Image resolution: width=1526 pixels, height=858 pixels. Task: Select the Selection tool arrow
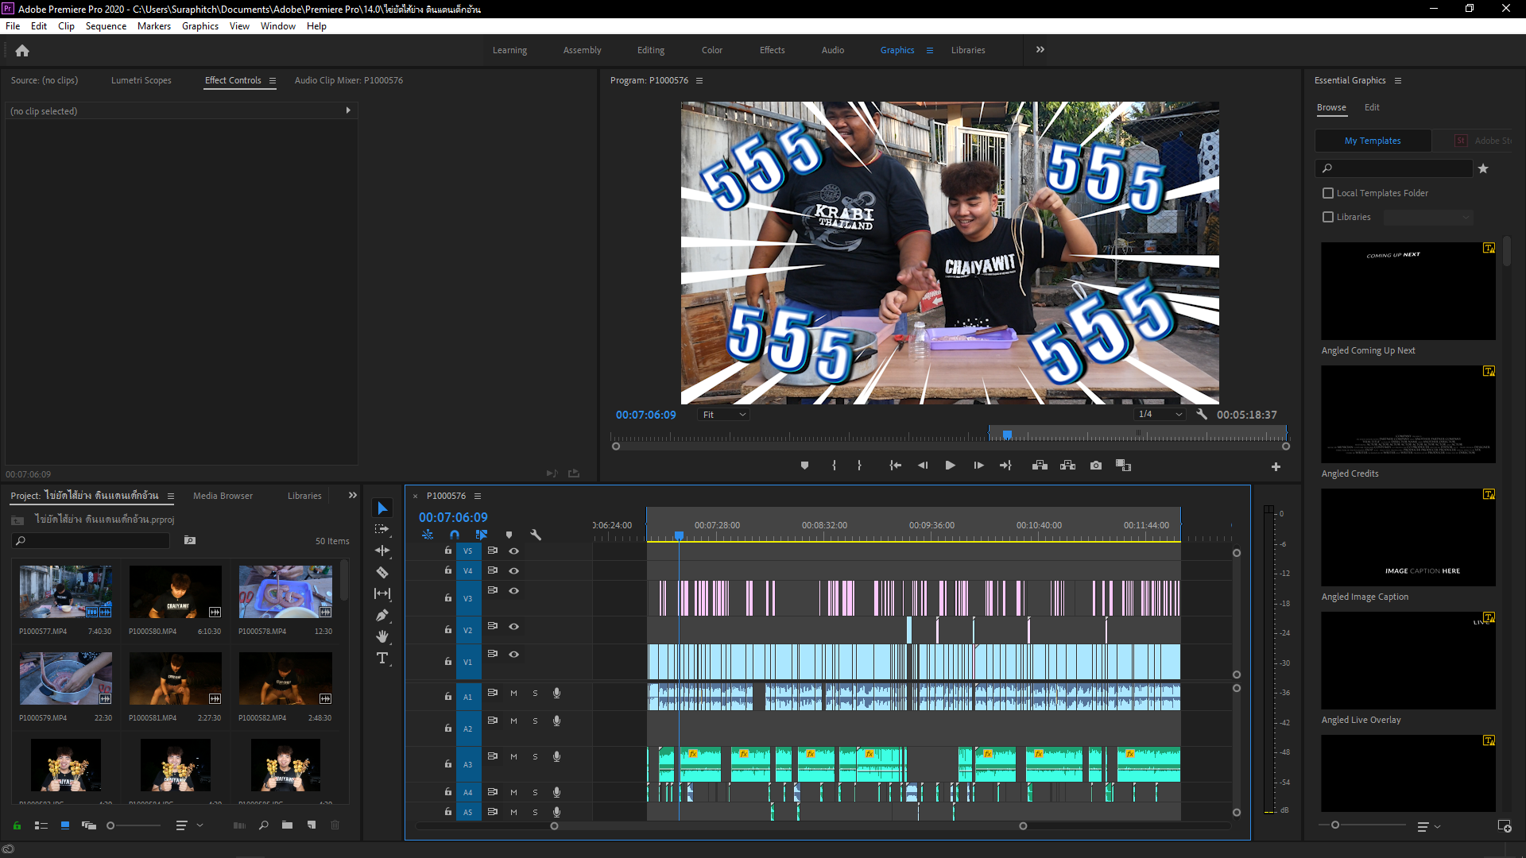(x=382, y=508)
